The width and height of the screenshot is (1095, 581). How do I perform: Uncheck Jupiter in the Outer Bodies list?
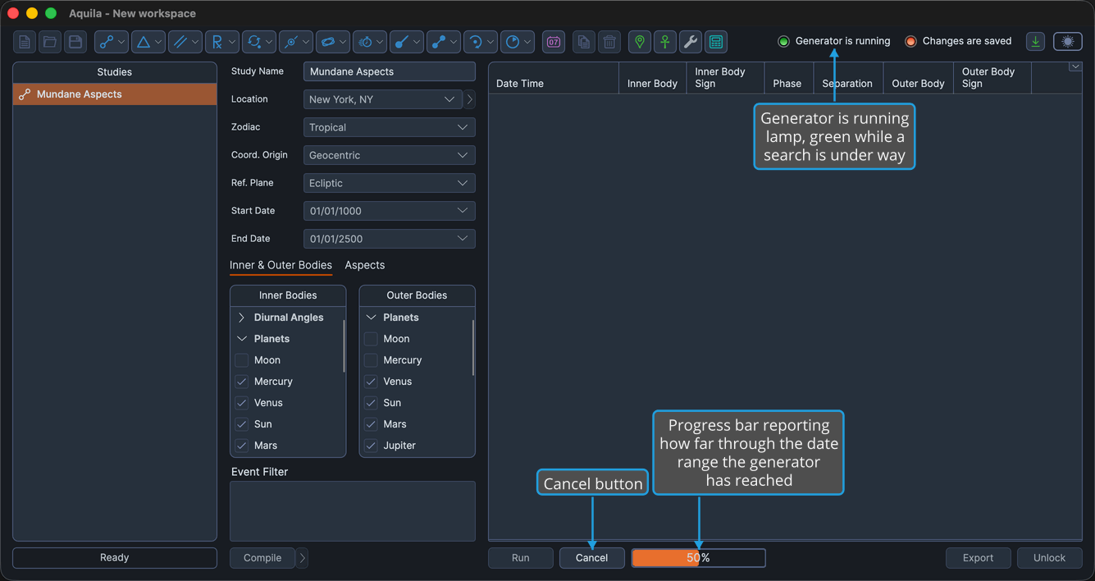371,446
